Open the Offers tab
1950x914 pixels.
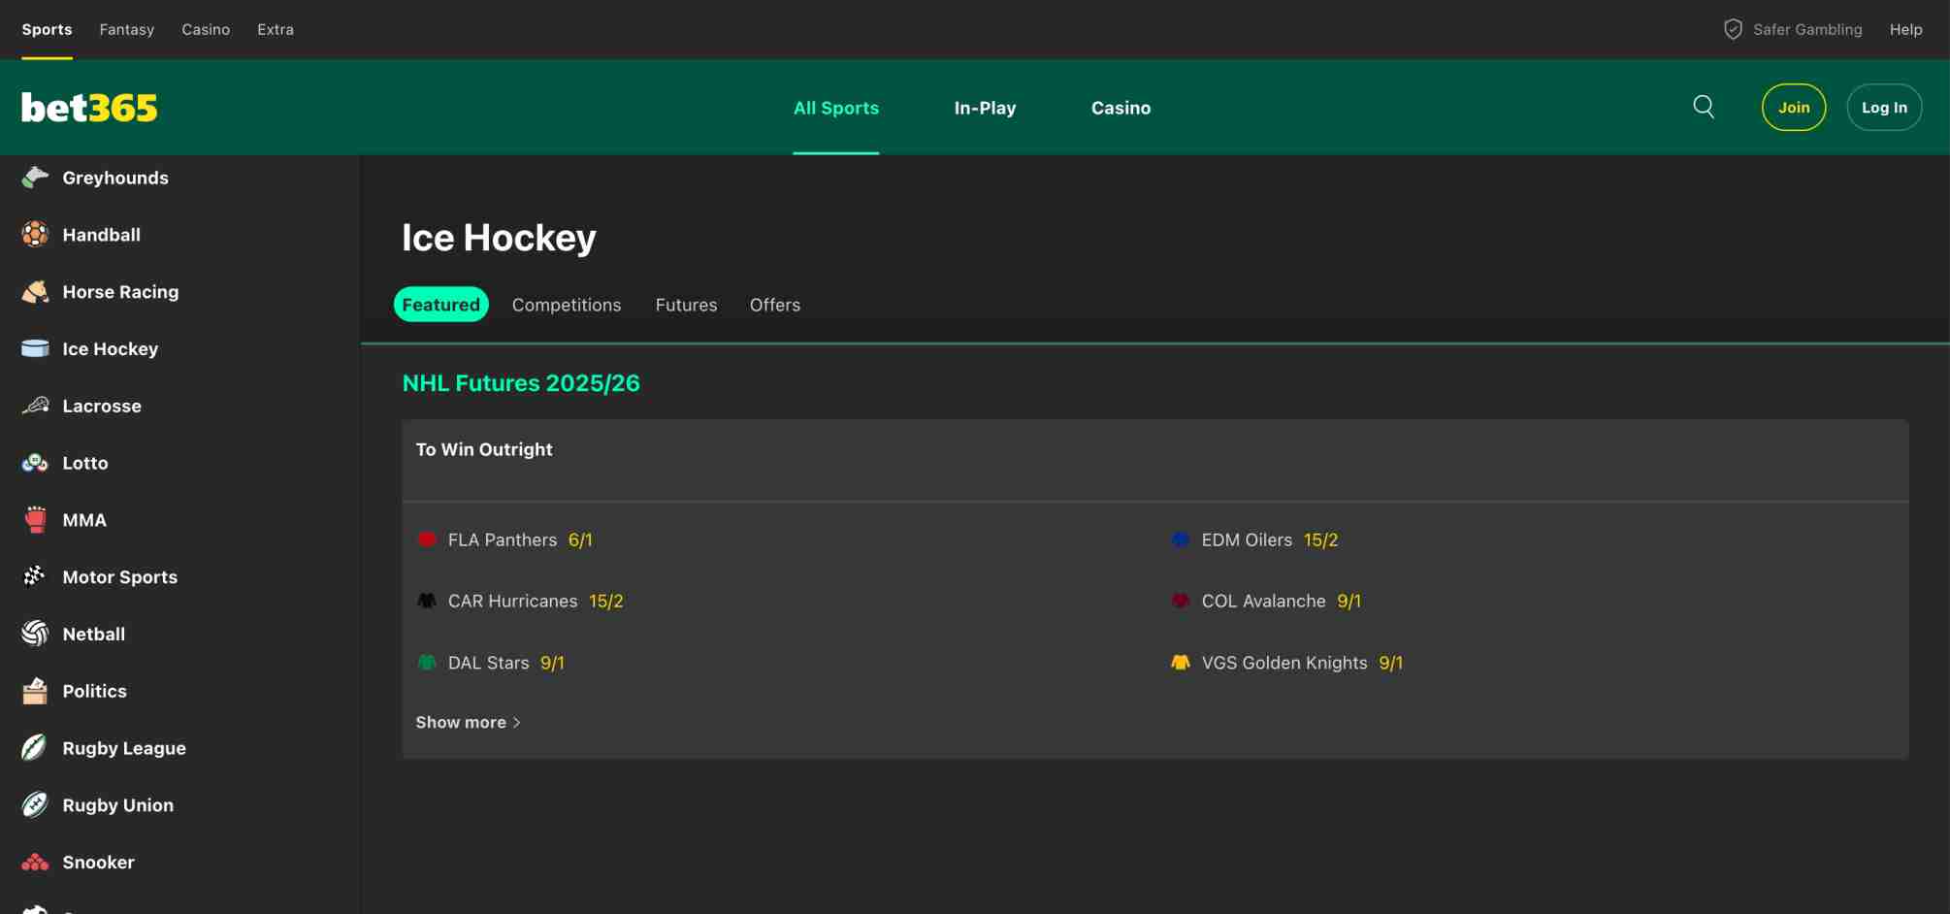[x=775, y=305]
